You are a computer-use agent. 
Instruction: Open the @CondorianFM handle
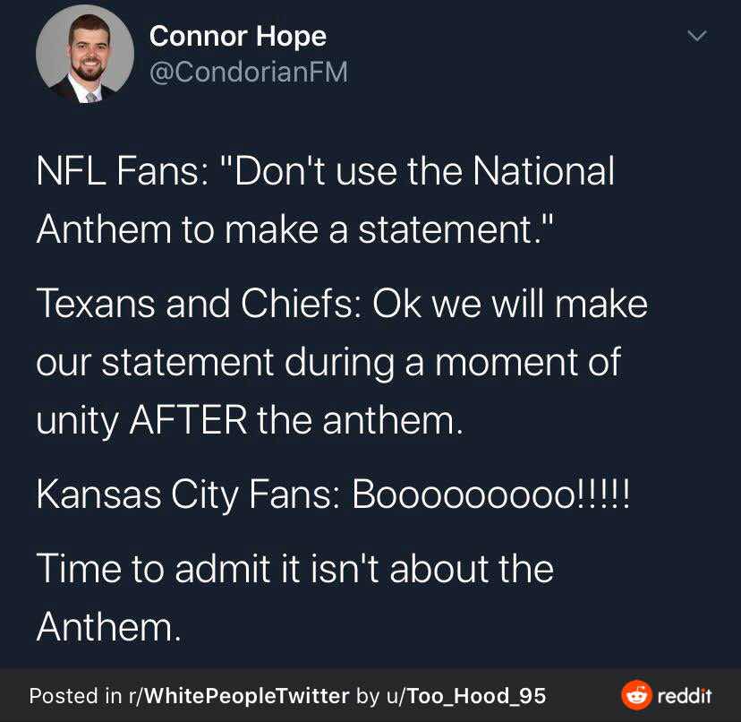[249, 72]
